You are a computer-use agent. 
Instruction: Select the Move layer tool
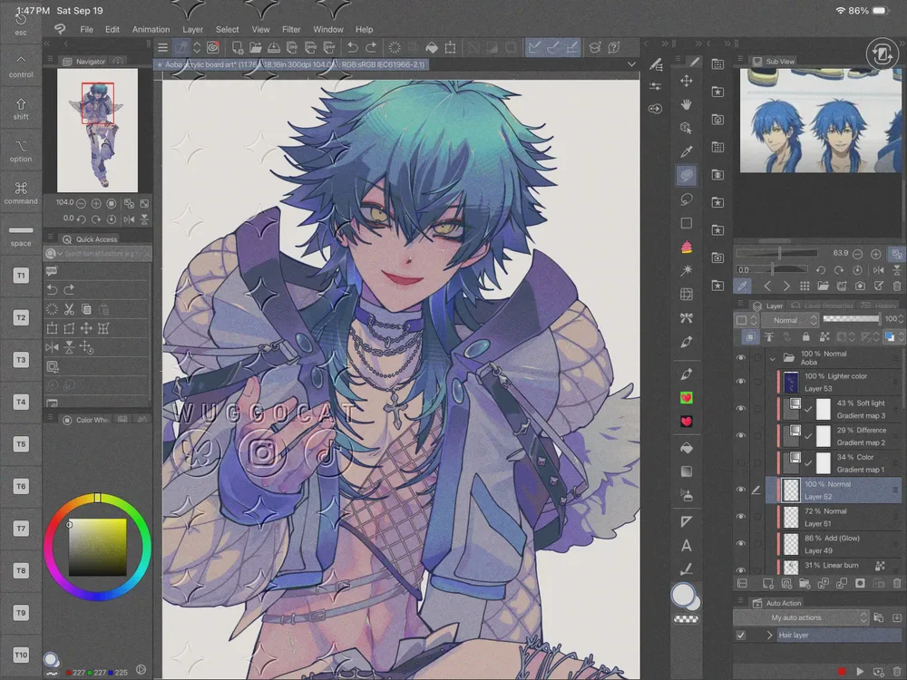pos(687,81)
